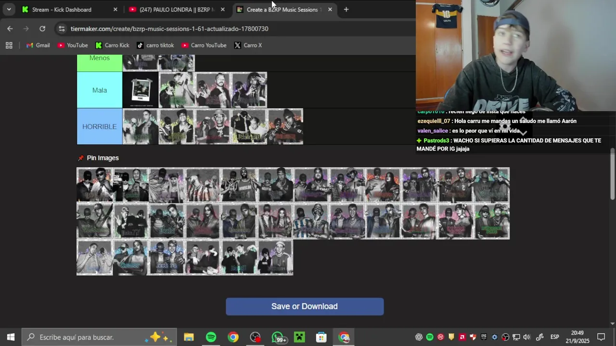Viewport: 616px width, 346px height.
Task: Click valen_salice chat username
Action: point(433,131)
